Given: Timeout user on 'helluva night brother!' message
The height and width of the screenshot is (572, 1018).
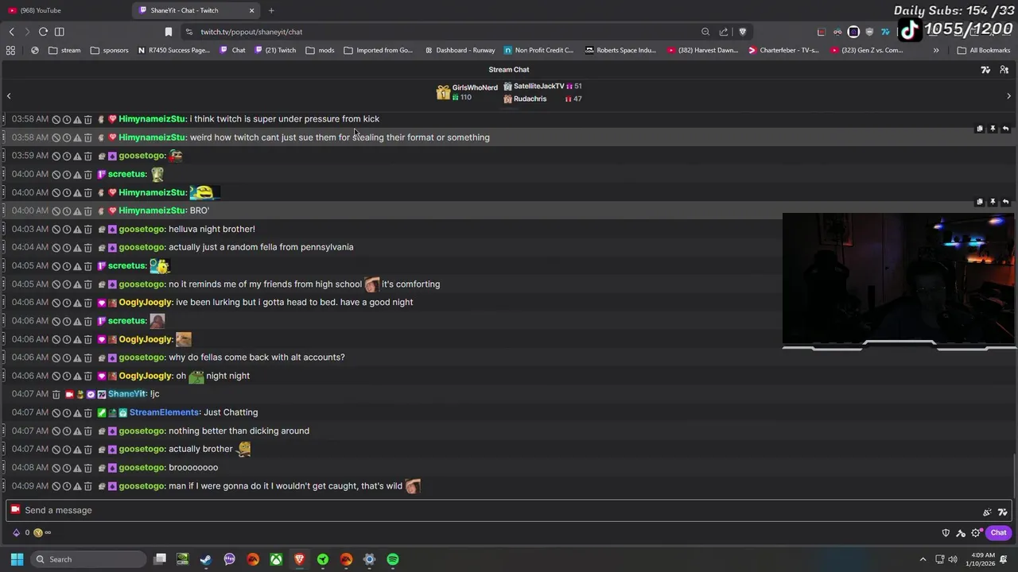Looking at the screenshot, I should point(67,229).
